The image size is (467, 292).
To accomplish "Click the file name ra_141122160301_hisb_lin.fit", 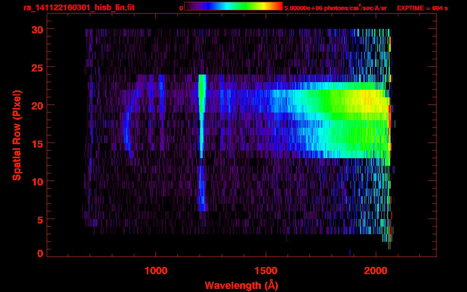I will (x=78, y=8).
